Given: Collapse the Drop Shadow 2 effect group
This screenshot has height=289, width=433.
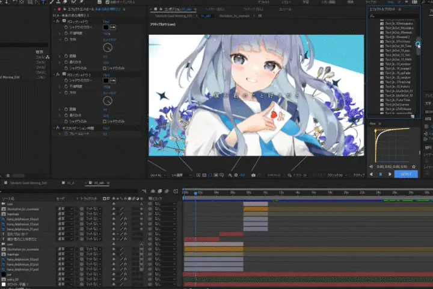Looking at the screenshot, I should 54,75.
